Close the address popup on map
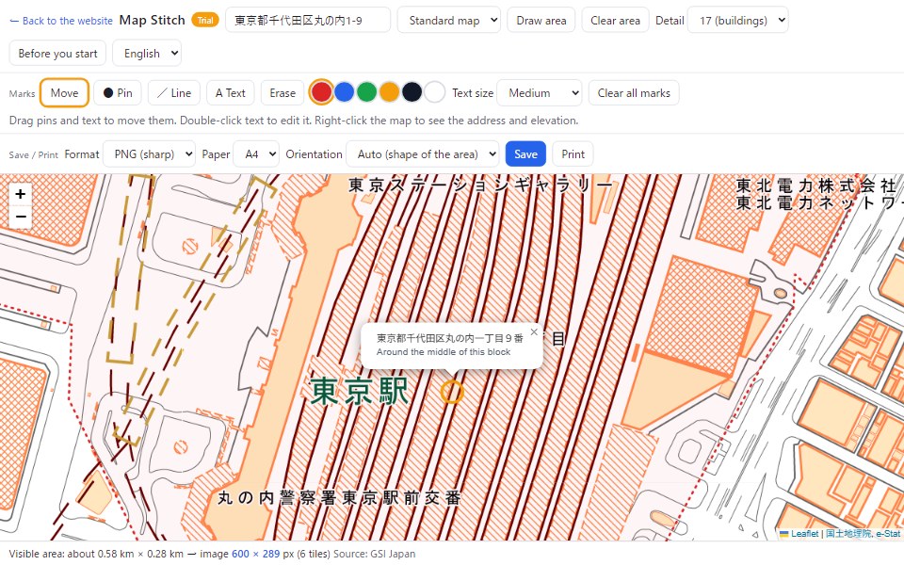Viewport: 904px width, 565px height. click(x=534, y=331)
